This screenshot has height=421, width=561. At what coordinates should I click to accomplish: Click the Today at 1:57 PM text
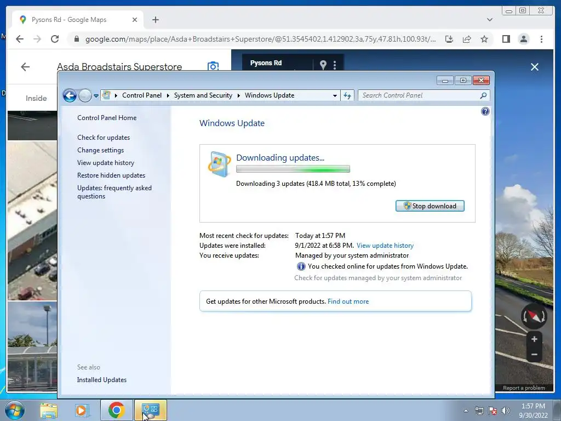(x=320, y=236)
